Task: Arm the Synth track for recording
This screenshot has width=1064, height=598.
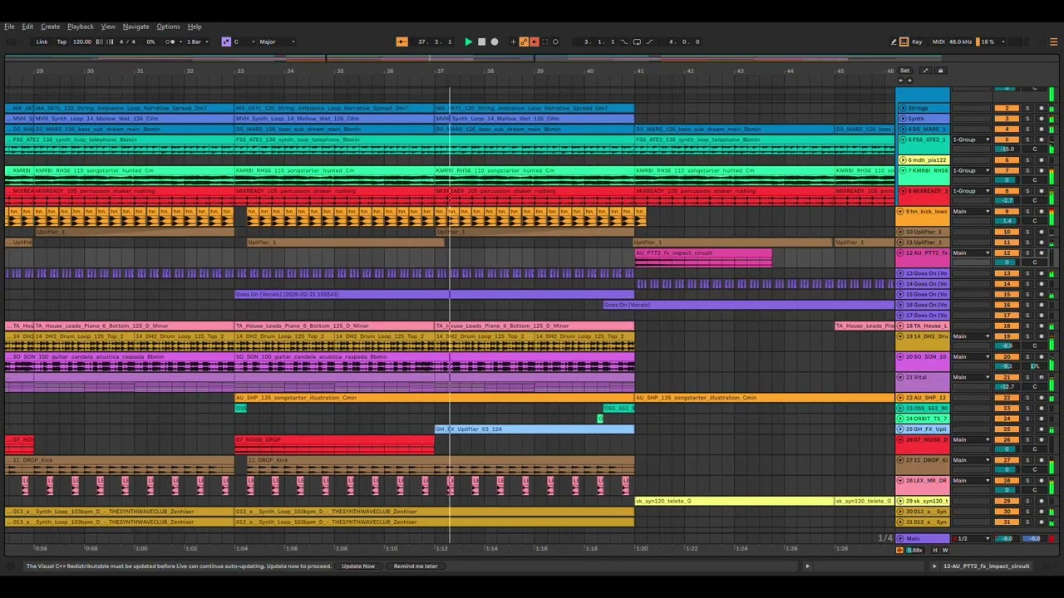Action: (x=1042, y=119)
